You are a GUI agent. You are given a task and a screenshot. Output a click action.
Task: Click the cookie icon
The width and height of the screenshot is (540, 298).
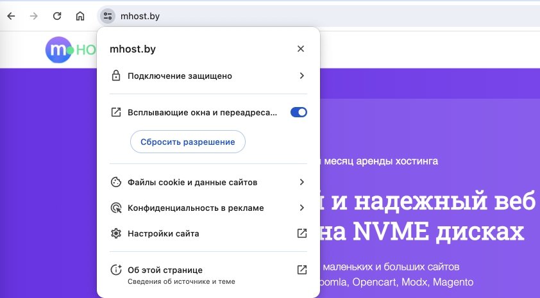click(116, 182)
